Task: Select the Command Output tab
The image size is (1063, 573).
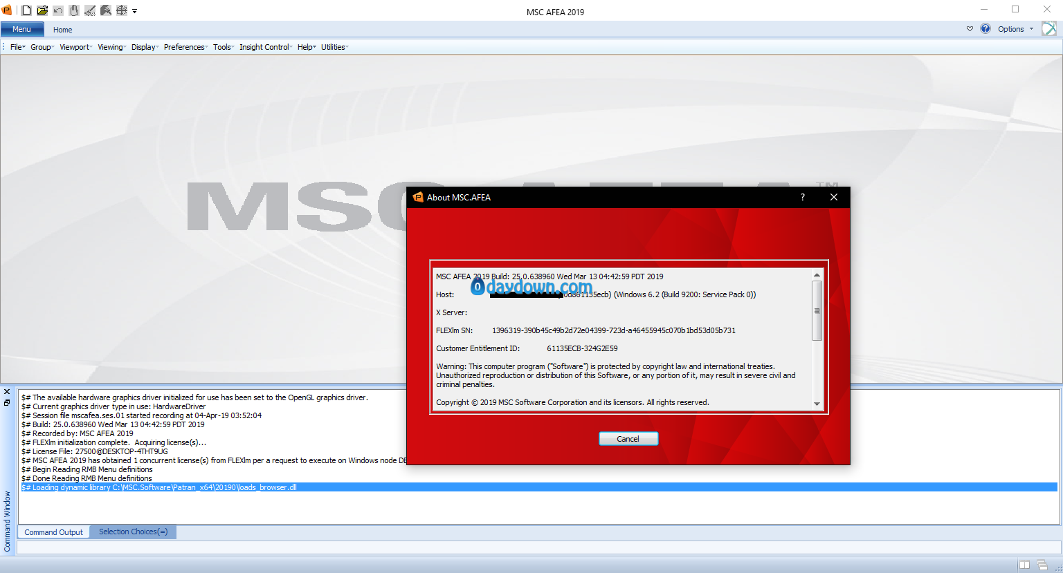Action: 53,532
